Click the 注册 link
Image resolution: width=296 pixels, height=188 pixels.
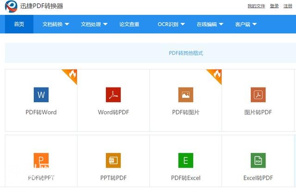[x=288, y=6]
